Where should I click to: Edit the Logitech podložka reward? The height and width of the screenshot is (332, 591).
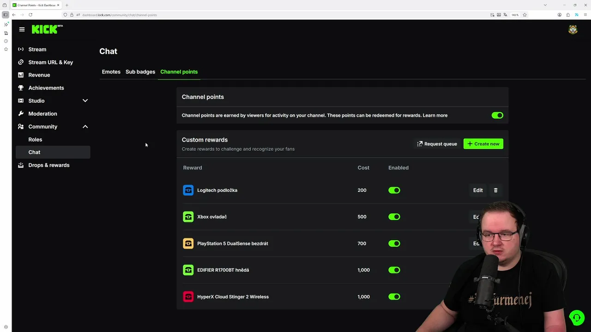(x=478, y=190)
